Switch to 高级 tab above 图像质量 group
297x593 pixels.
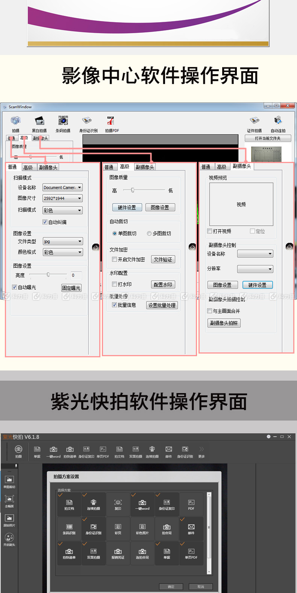pyautogui.click(x=124, y=167)
